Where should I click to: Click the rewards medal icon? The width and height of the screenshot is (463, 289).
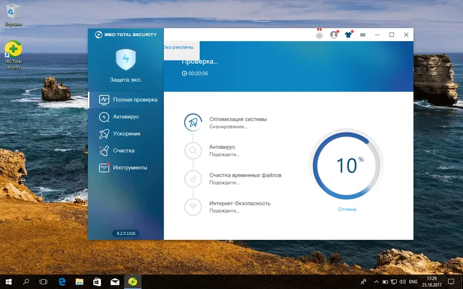point(319,34)
